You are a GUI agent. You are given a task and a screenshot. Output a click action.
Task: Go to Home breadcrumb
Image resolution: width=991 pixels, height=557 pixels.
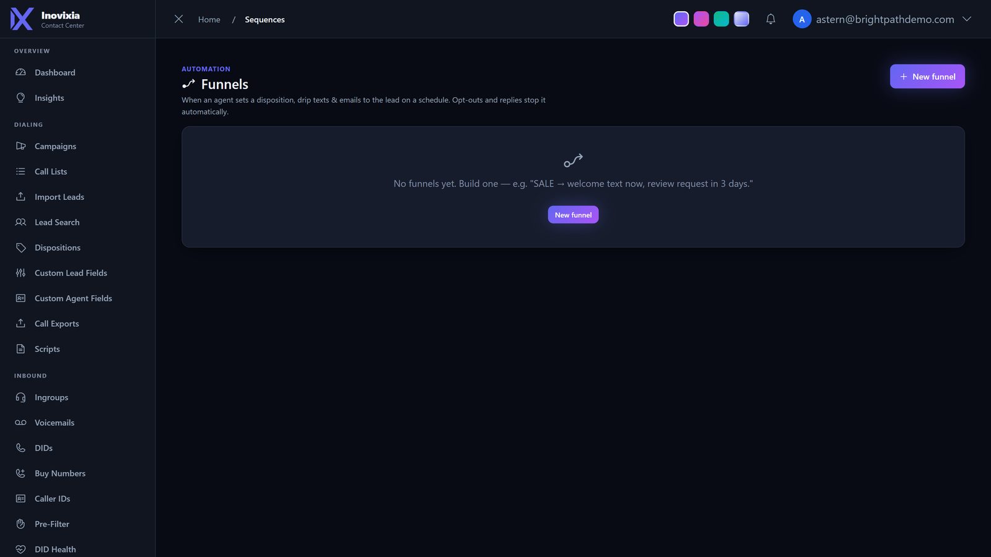click(209, 20)
